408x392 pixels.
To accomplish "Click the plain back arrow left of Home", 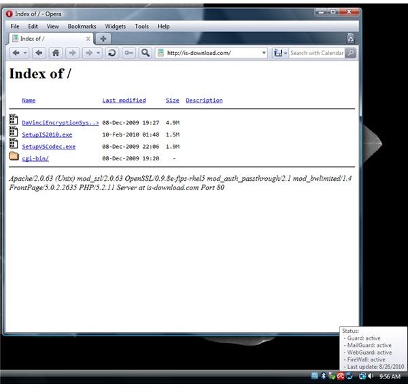I will coord(39,53).
